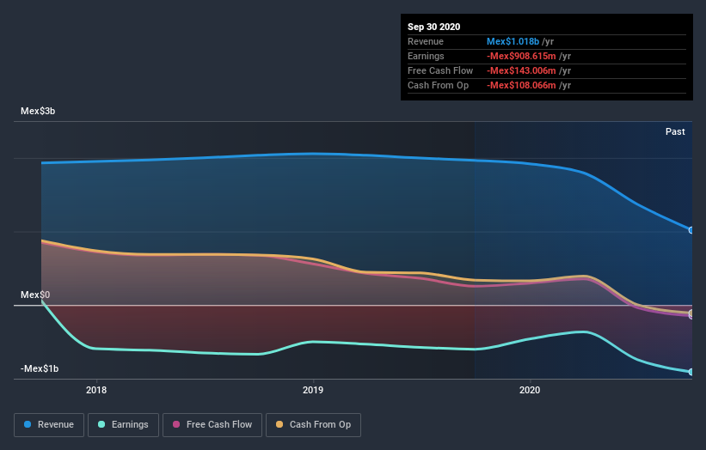Click the -Mex$908.615m earnings value
706x450 pixels.
(x=521, y=56)
